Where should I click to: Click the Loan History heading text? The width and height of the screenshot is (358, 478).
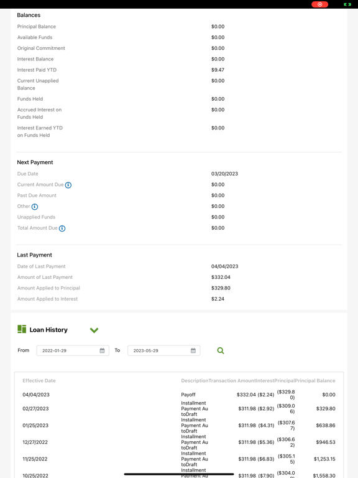coord(48,330)
